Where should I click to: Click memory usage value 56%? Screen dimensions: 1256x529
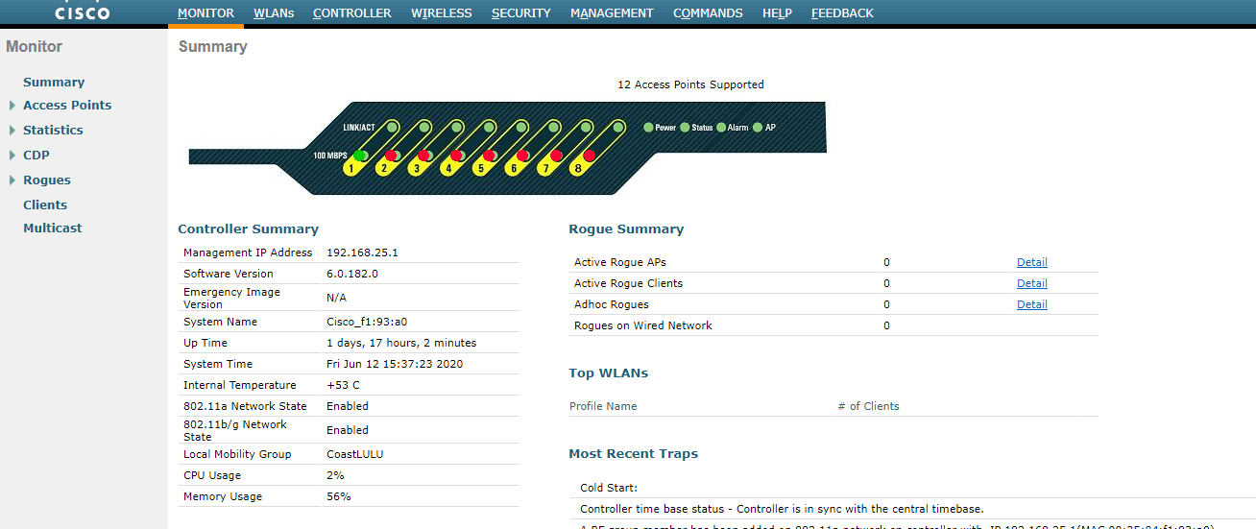[x=339, y=496]
